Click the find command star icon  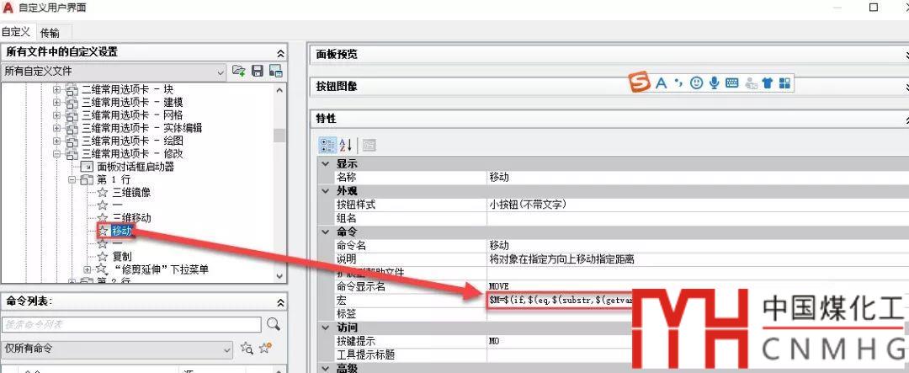coord(247,349)
